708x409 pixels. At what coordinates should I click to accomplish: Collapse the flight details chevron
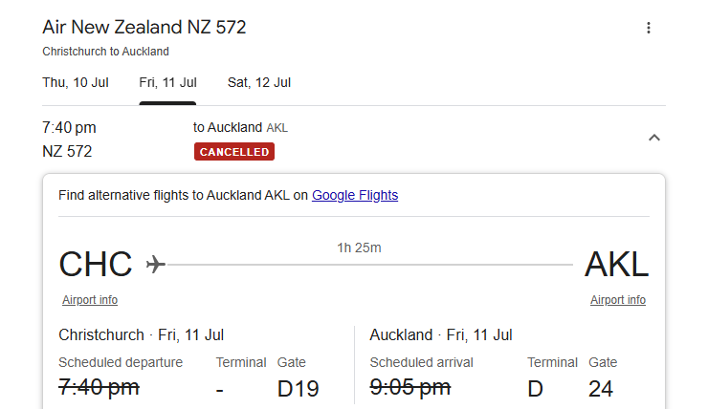(654, 138)
